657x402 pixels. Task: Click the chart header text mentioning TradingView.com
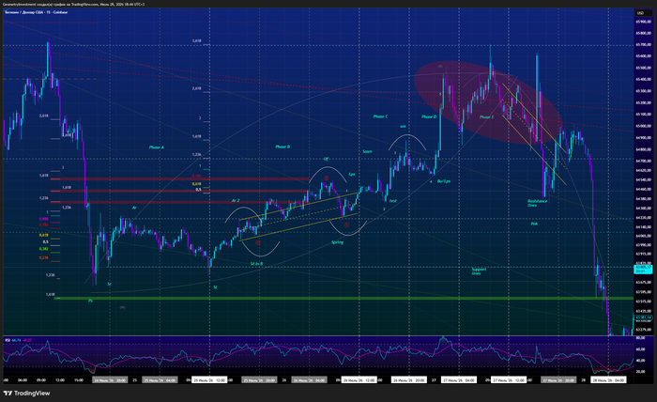pos(72,4)
